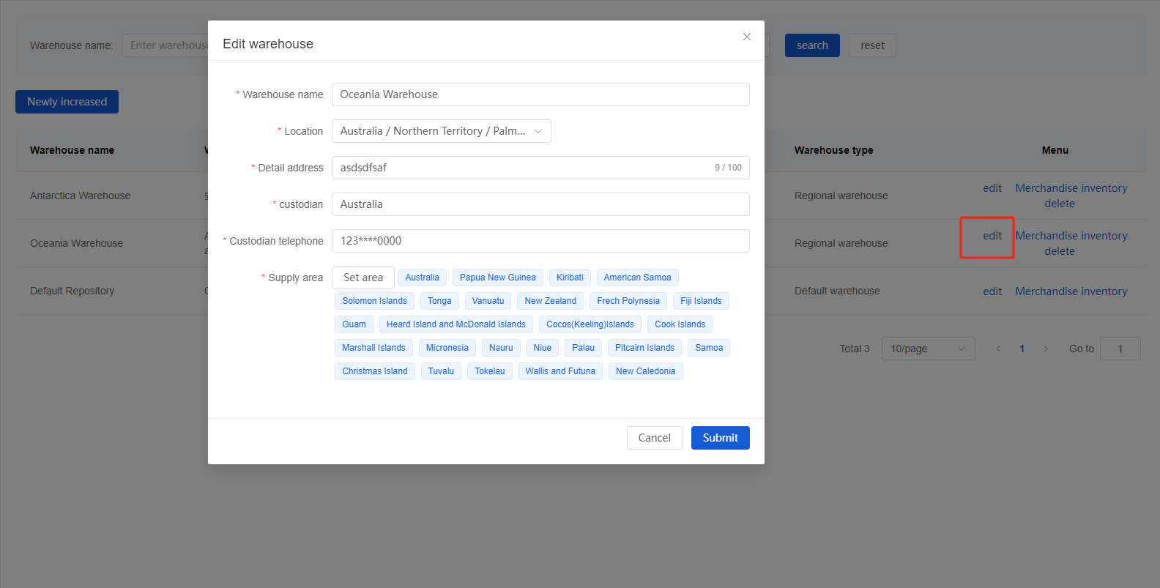This screenshot has width=1160, height=588.
Task: Edit the Default Repository row
Action: 992,291
